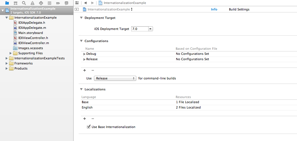Select the English language row
Screen dimensions: 297x141
pyautogui.click(x=189, y=107)
